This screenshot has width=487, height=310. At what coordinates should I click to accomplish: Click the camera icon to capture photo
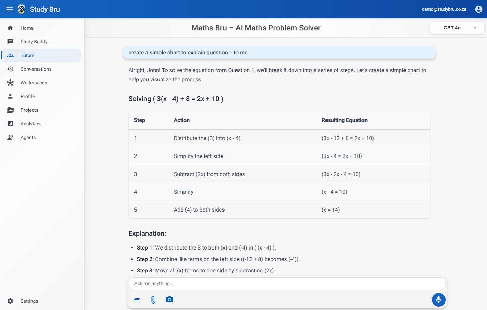click(169, 300)
